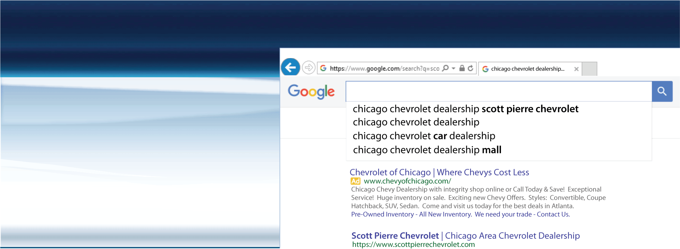Open the Contact Us link
Viewport: 680px width, 249px height.
point(553,214)
